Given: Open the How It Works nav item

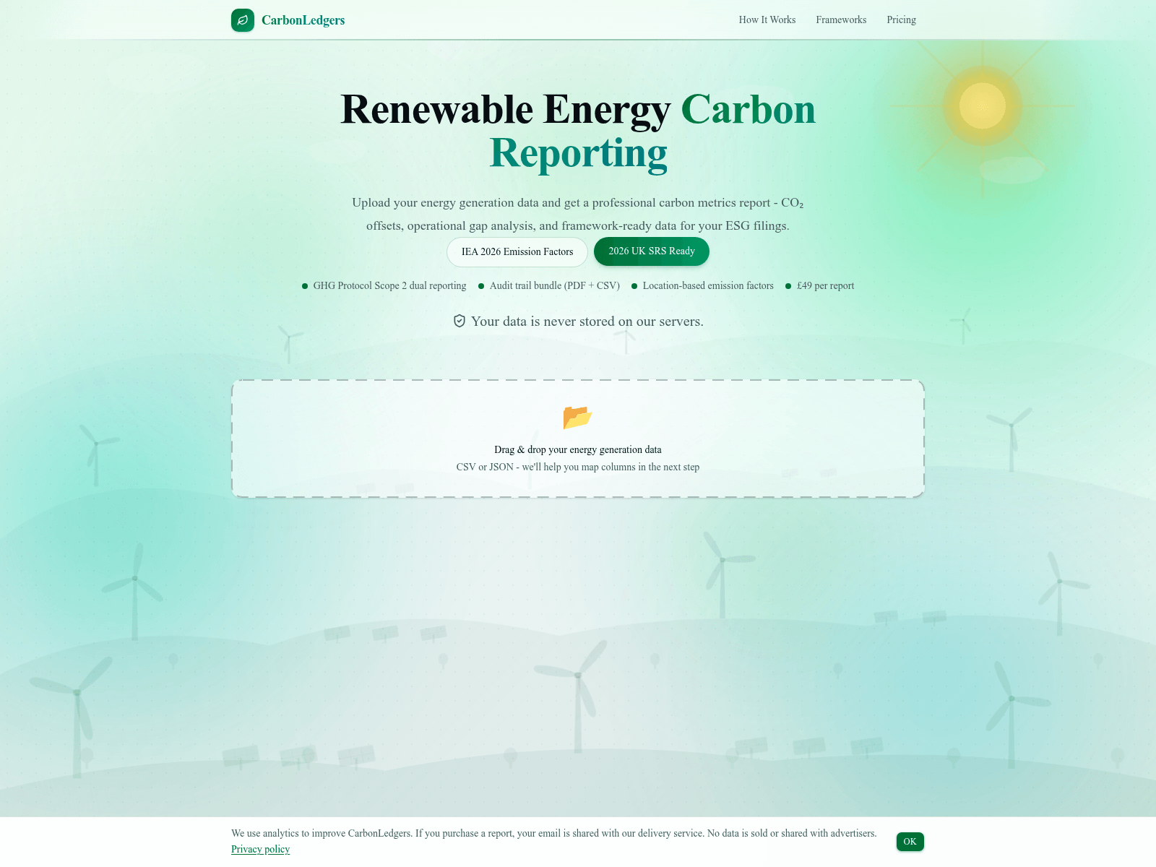Looking at the screenshot, I should click(x=767, y=20).
